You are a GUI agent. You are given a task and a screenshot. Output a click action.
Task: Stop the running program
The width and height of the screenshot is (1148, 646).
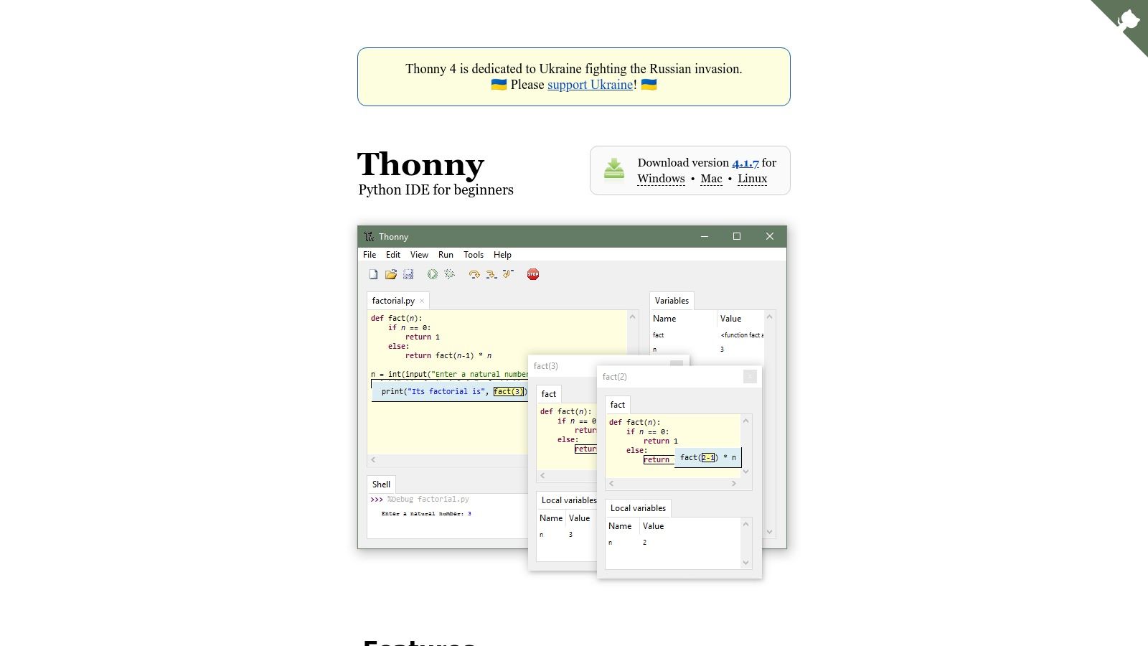[x=532, y=274]
